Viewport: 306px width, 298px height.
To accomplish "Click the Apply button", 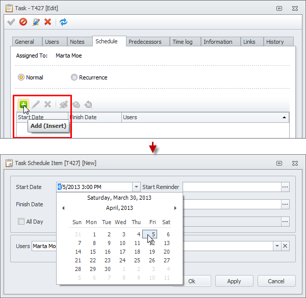I will (234, 281).
